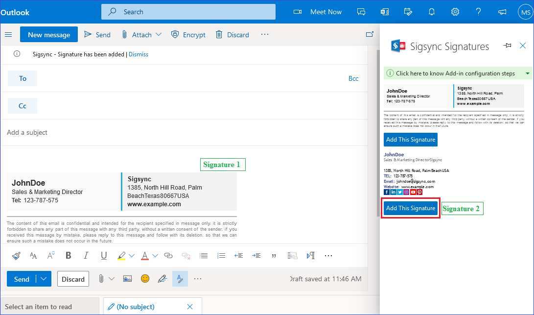The image size is (534, 315).
Task: Toggle bold formatting
Action: [68, 255]
